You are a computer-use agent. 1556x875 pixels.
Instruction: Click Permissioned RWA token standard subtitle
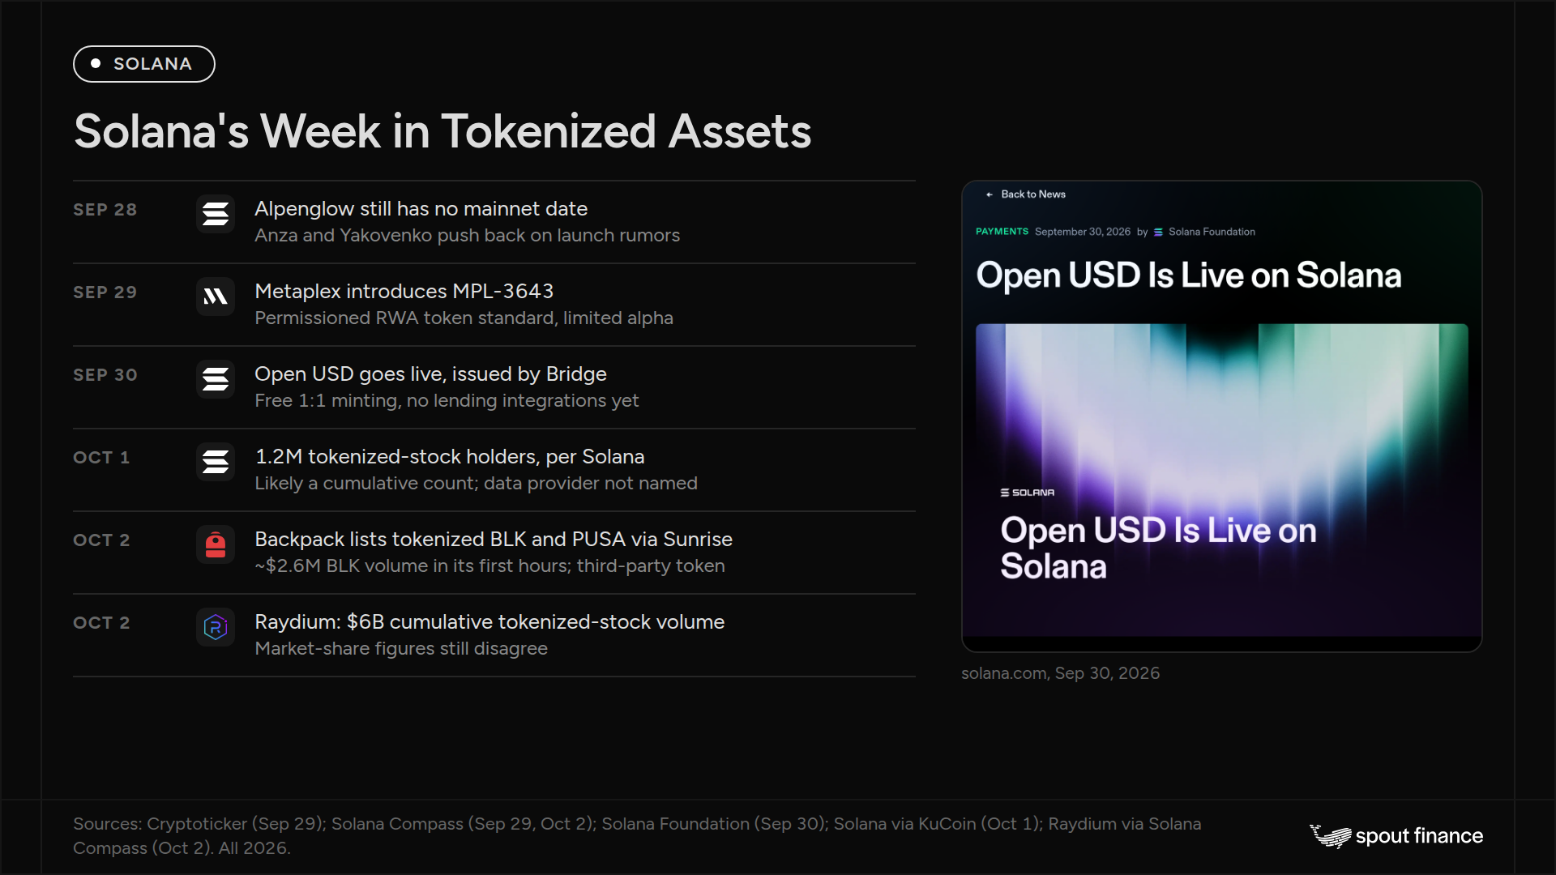pos(464,318)
